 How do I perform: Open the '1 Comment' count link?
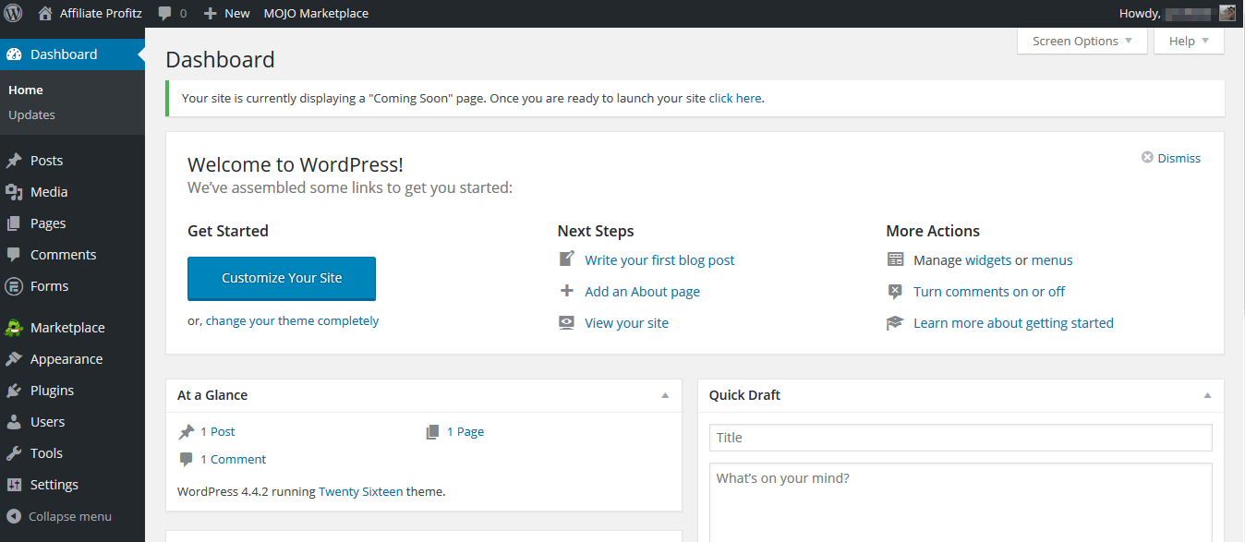pos(233,459)
